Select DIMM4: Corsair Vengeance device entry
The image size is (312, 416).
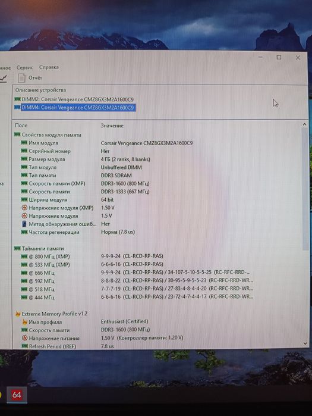tap(78, 108)
